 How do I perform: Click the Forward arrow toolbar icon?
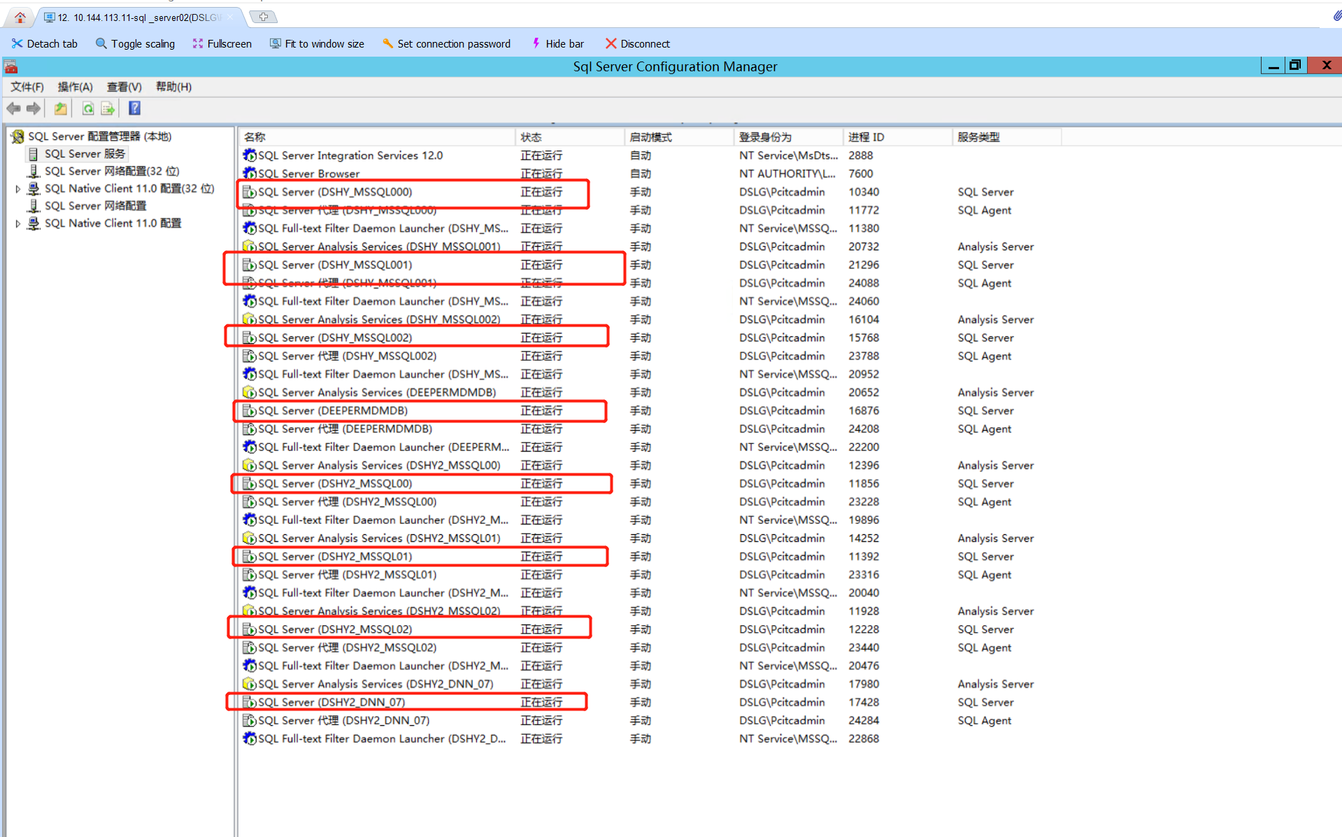coord(33,108)
